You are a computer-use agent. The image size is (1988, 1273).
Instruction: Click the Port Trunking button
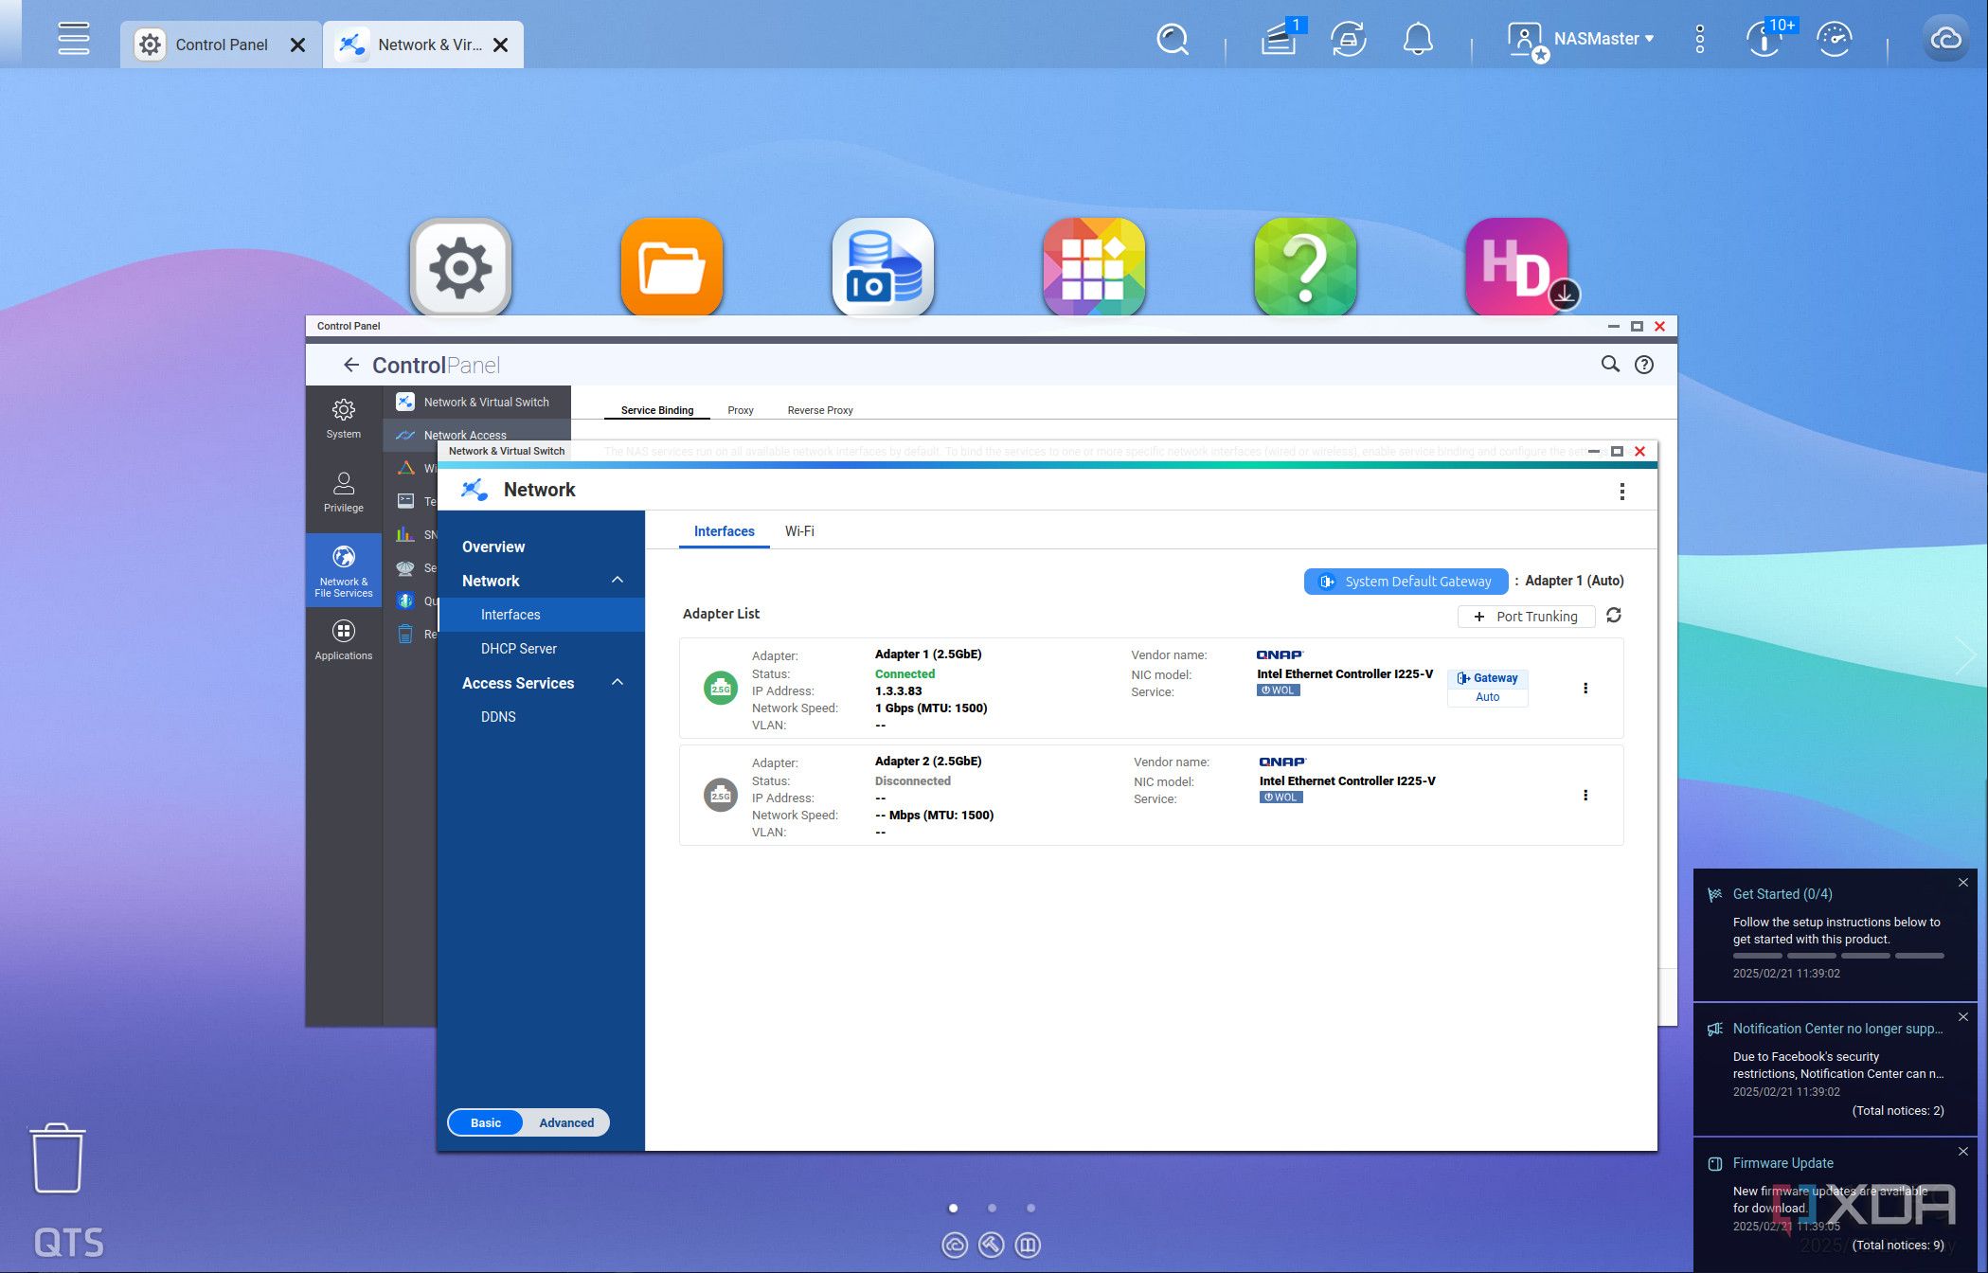(1526, 617)
